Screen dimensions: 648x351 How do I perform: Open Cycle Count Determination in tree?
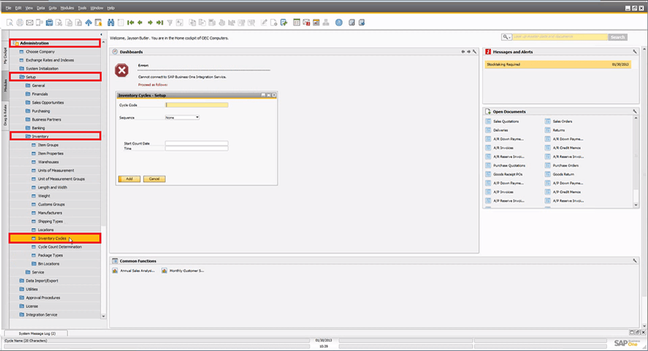[60, 247]
